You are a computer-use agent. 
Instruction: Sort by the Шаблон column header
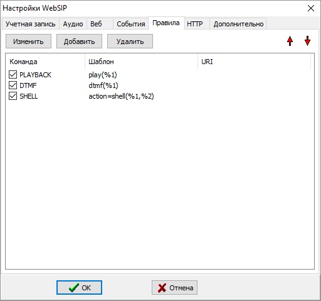[141, 62]
